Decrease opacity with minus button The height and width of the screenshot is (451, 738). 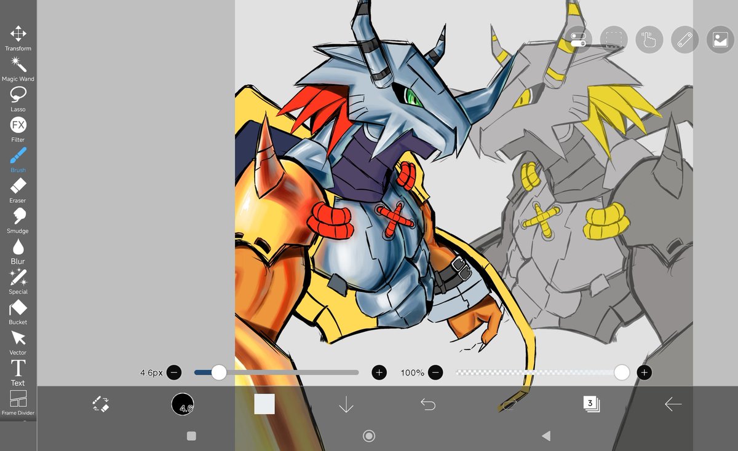click(435, 372)
